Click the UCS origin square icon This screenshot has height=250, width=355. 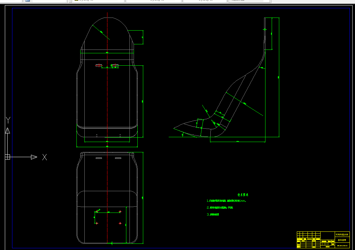tap(8, 157)
